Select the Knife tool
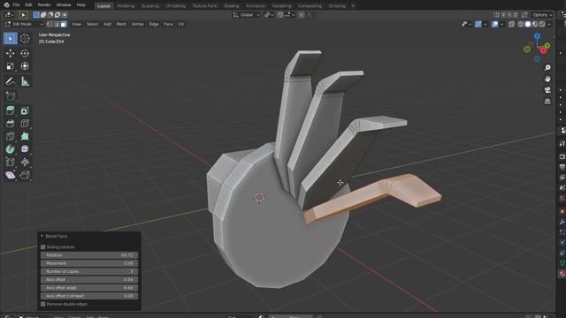The width and height of the screenshot is (566, 318). point(10,136)
